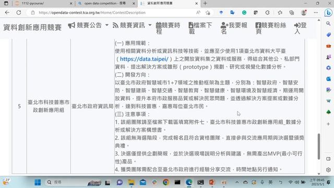Reload the current page
334x188 pixels.
pos(19,13)
